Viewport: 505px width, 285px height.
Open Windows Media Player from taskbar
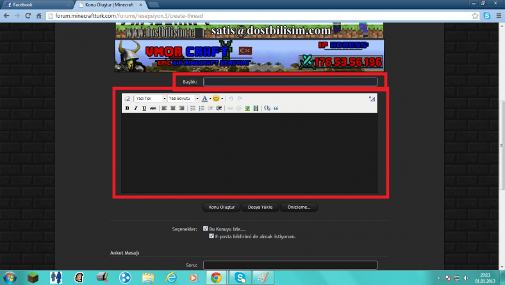tap(194, 277)
